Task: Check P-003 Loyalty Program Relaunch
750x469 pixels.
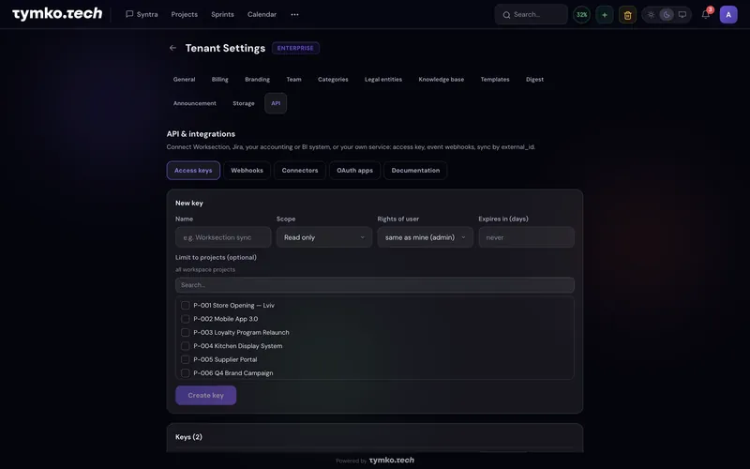Action: pyautogui.click(x=185, y=332)
